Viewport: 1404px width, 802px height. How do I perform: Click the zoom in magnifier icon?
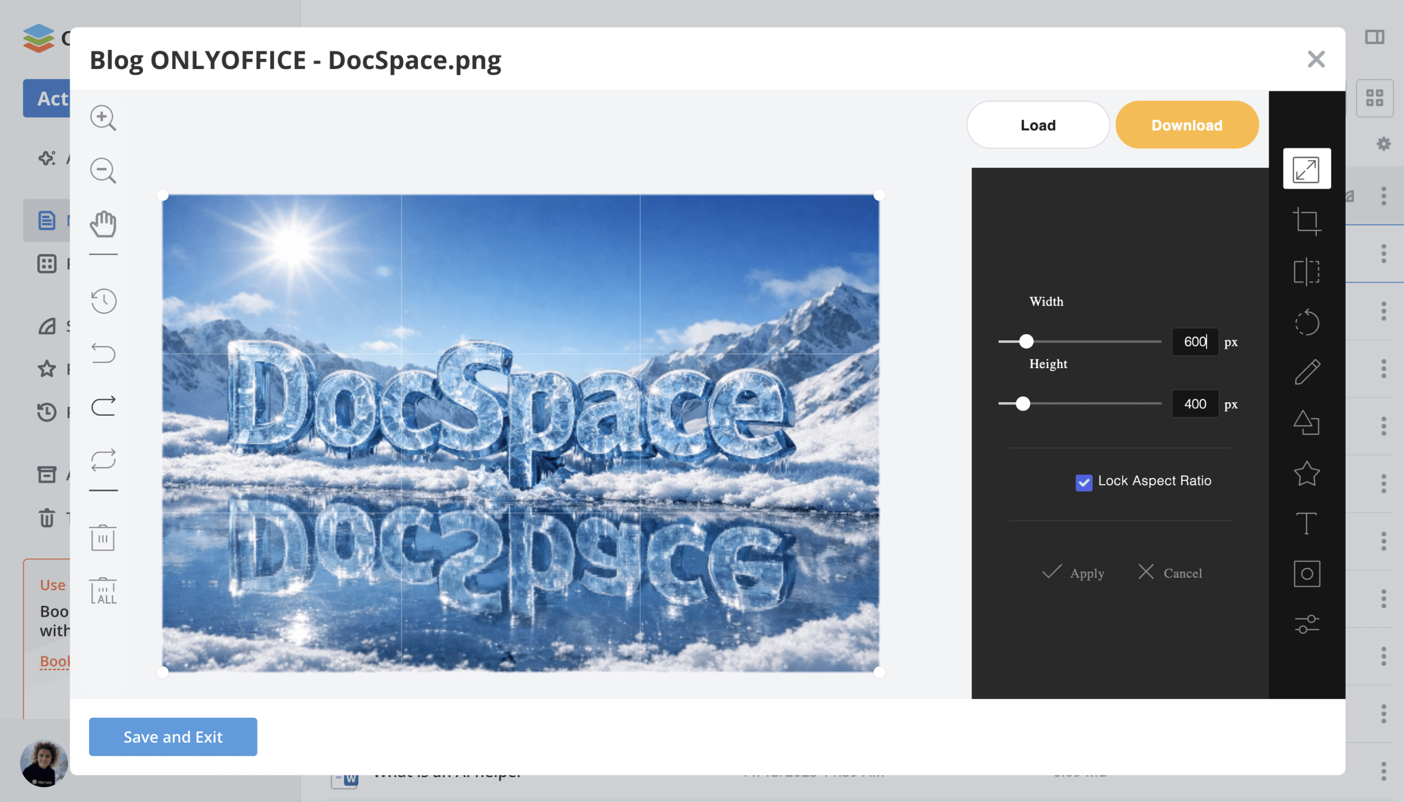(x=103, y=118)
